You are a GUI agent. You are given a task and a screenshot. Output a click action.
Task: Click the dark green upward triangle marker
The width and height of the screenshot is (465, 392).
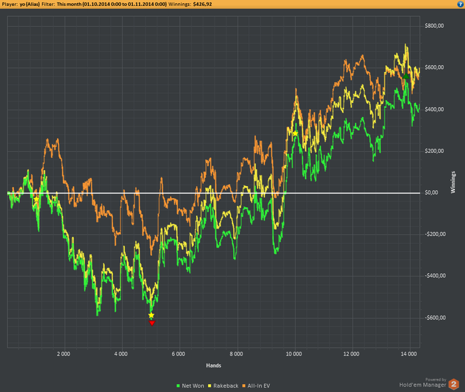(x=406, y=76)
